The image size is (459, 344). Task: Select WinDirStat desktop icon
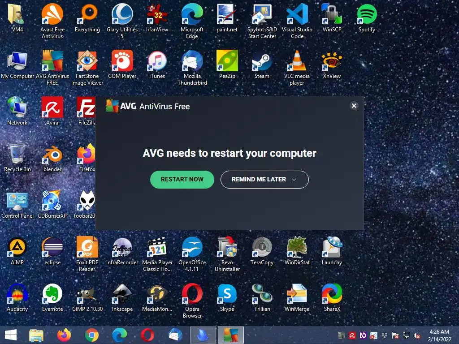297,251
